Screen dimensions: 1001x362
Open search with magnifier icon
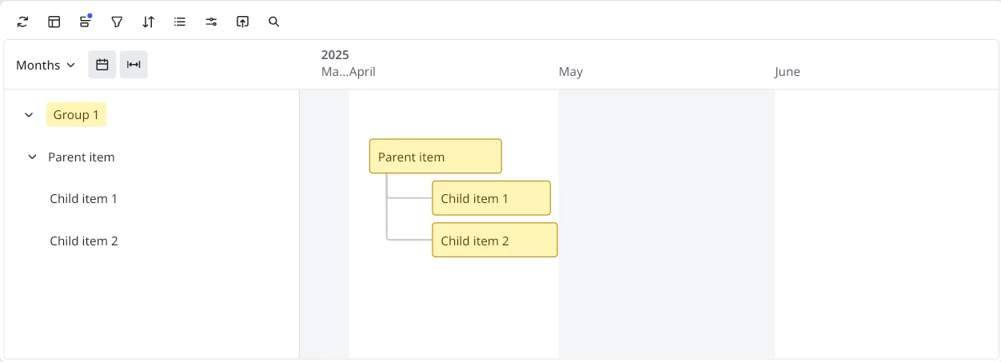[x=274, y=22]
